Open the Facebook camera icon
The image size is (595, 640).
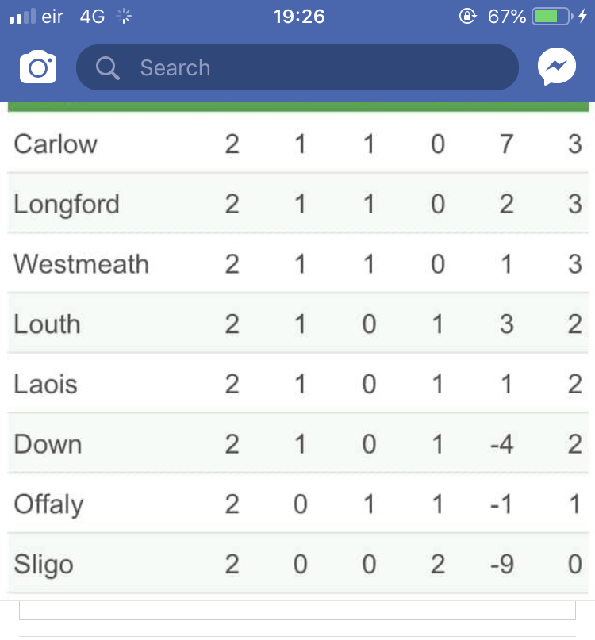(x=38, y=67)
